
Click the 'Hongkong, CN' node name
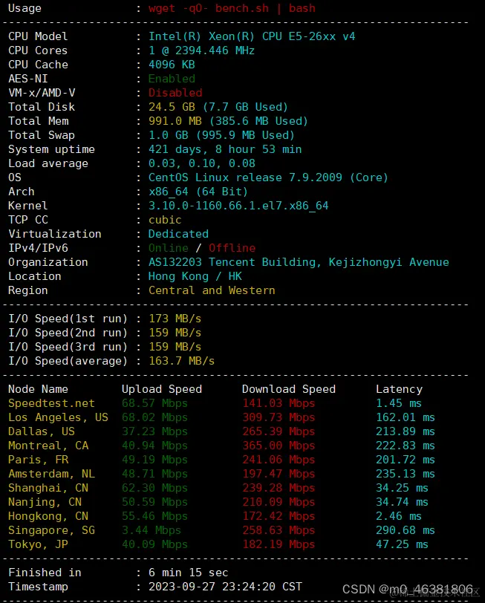click(x=48, y=516)
